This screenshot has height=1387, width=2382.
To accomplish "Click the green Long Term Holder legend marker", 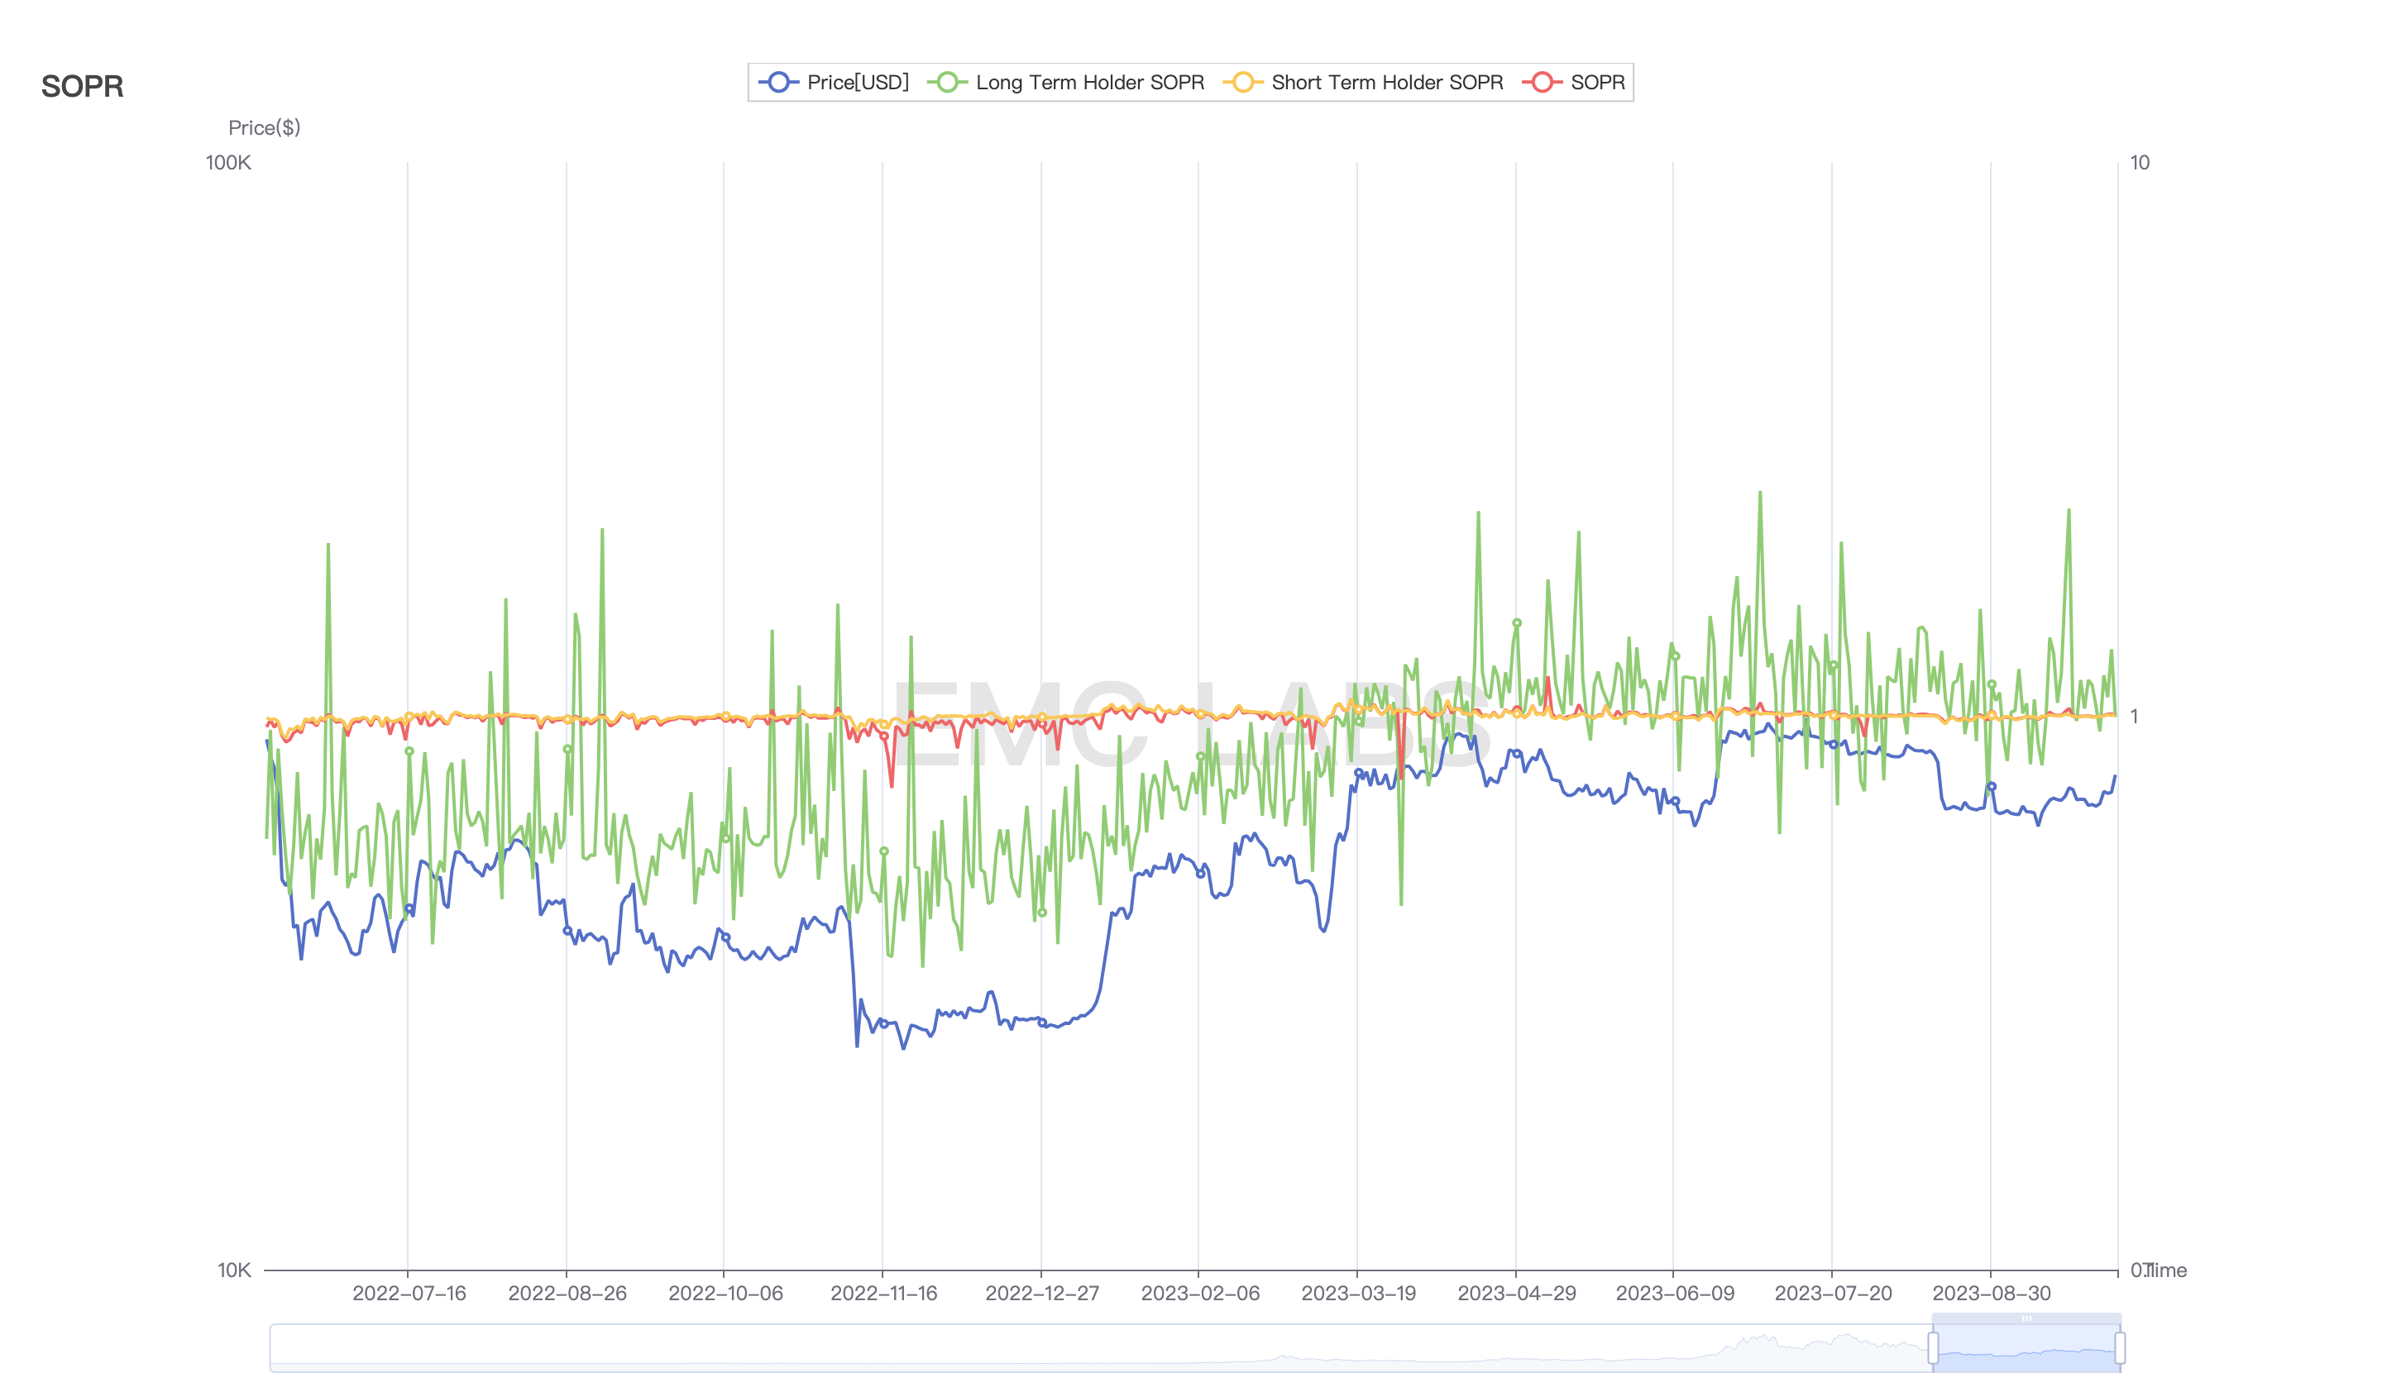I will [x=947, y=82].
